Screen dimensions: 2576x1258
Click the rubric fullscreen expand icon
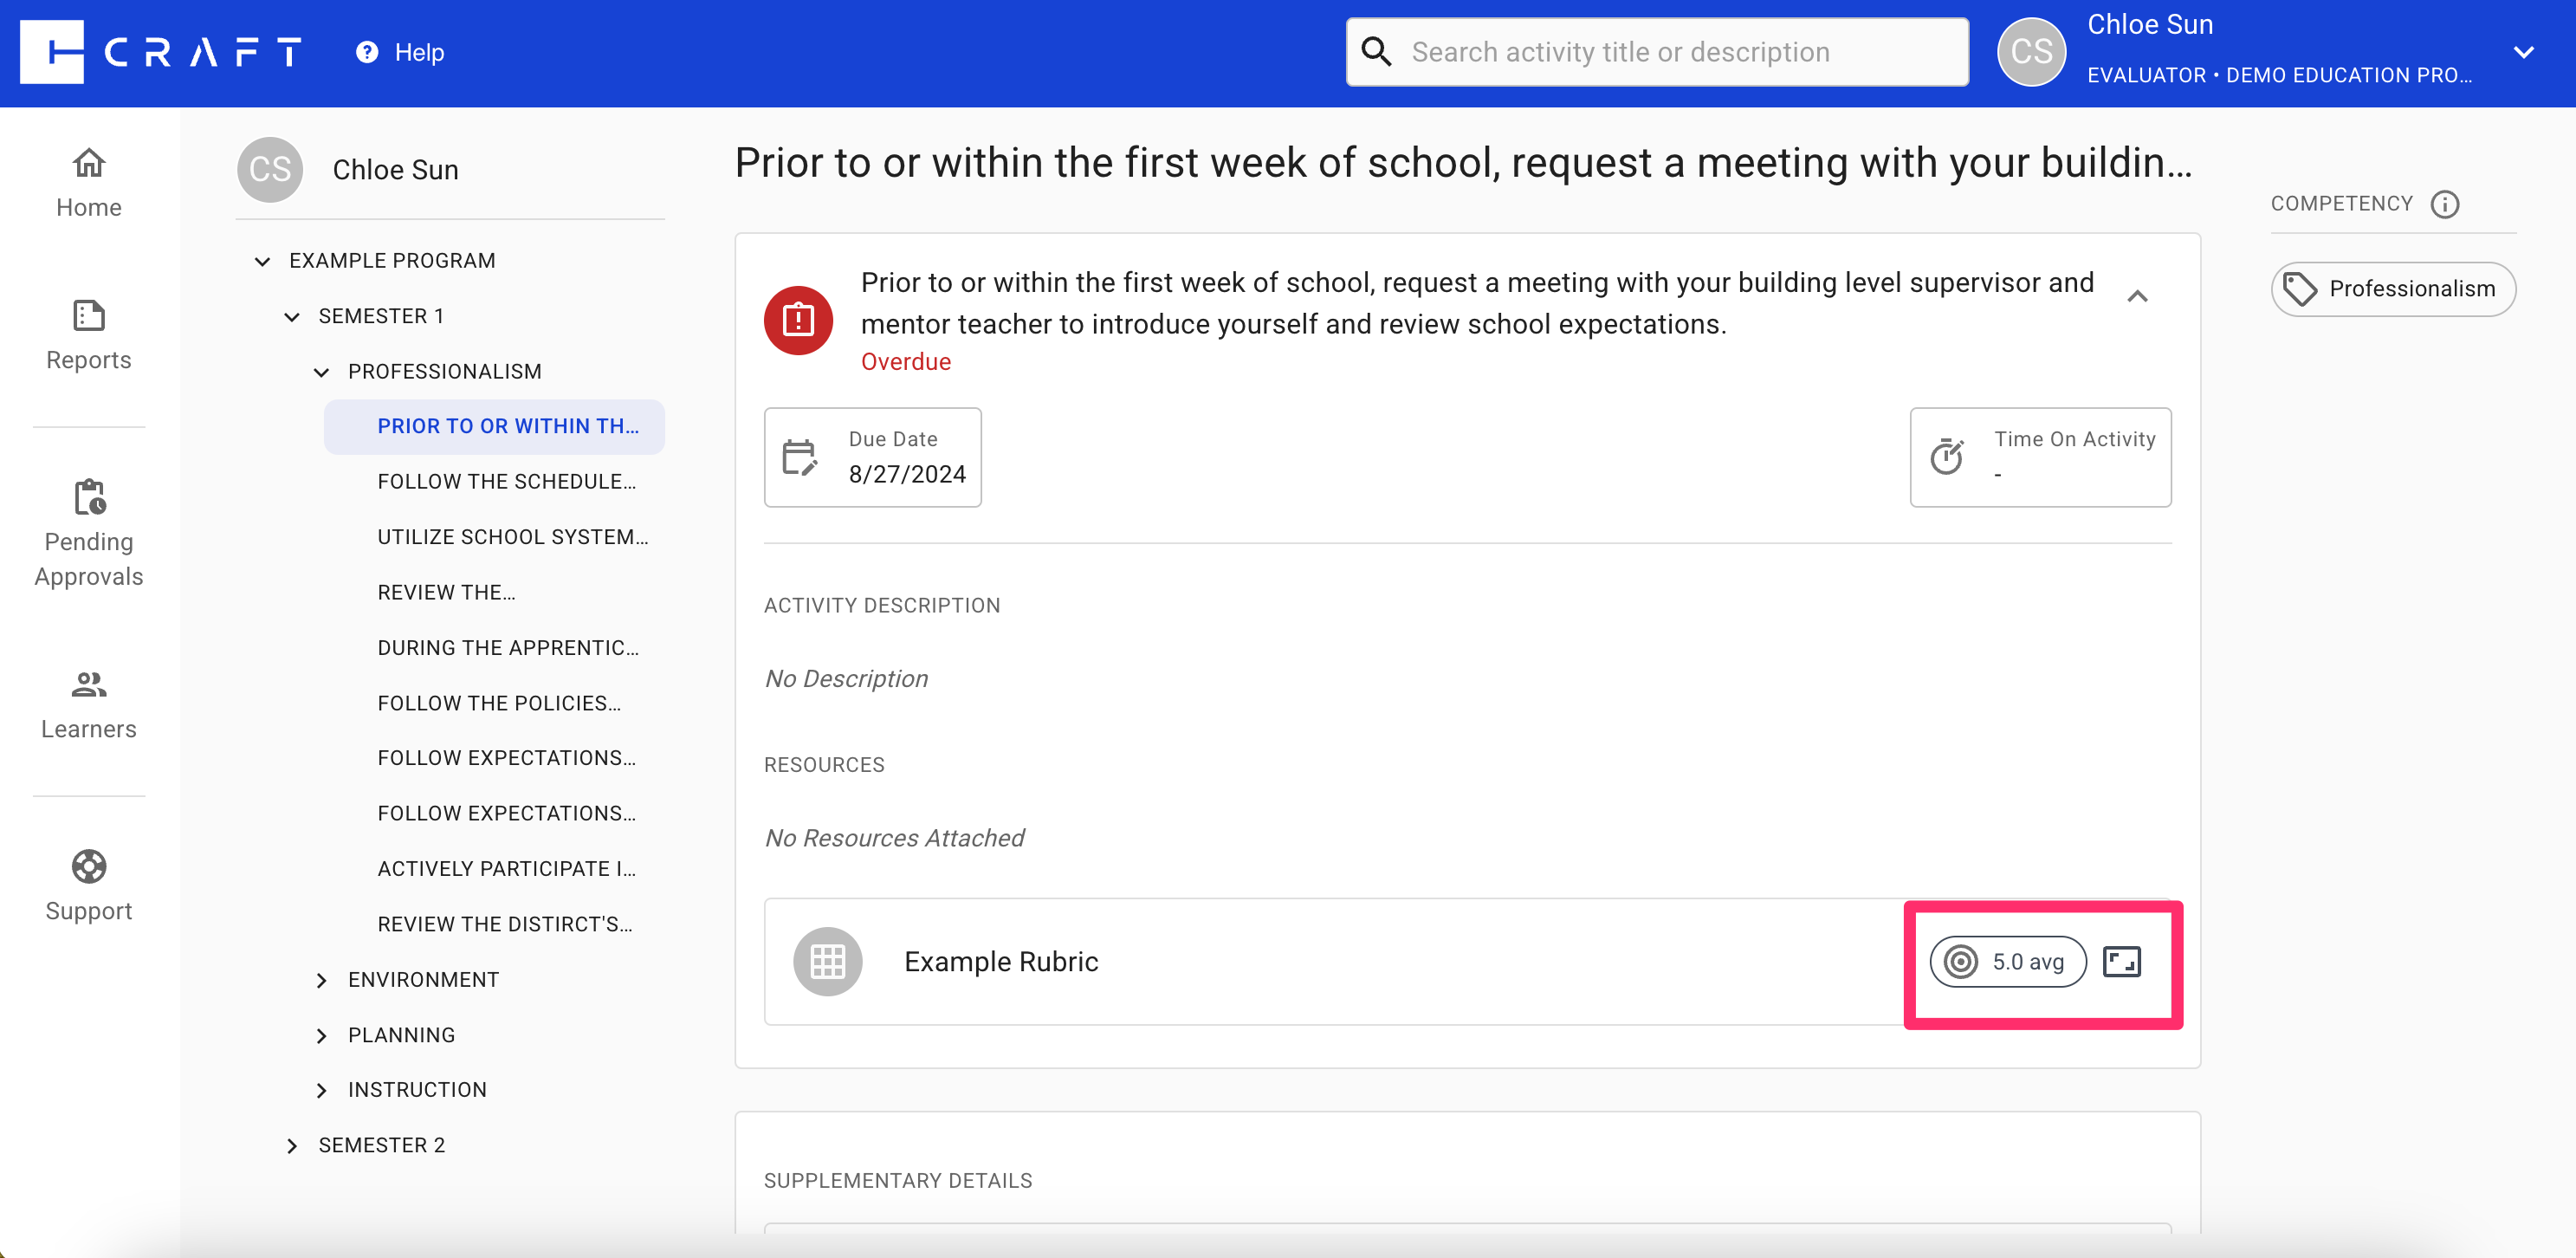[2123, 961]
